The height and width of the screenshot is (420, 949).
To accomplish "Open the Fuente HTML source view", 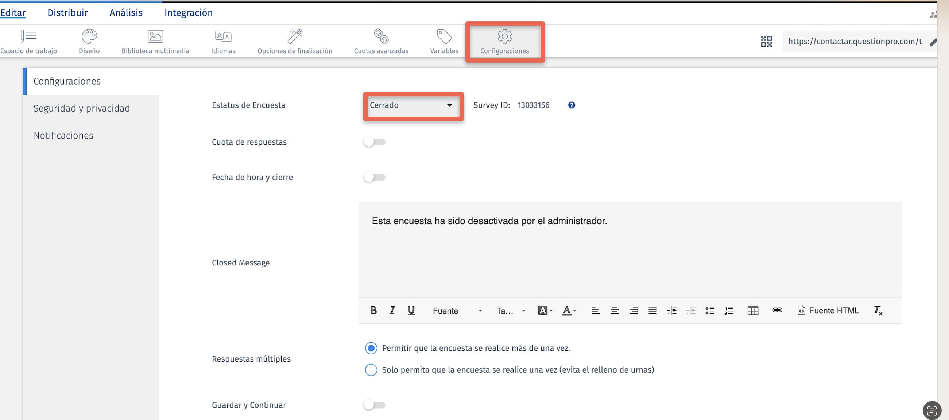I will pos(828,310).
